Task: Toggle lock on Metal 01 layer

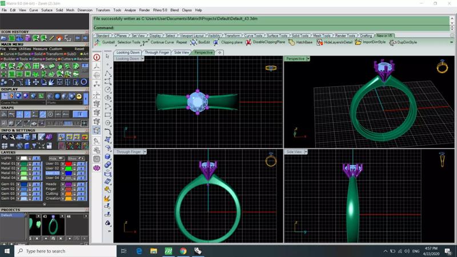Action: point(30,164)
